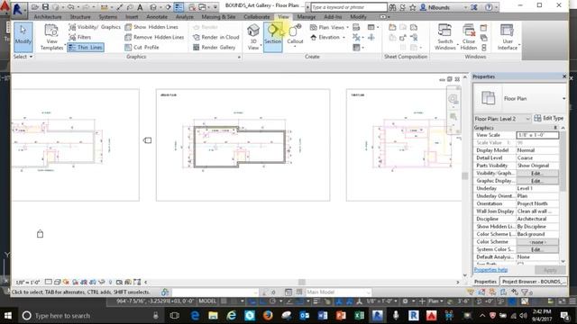Click View Scale value field
577x324 pixels.
pos(537,135)
